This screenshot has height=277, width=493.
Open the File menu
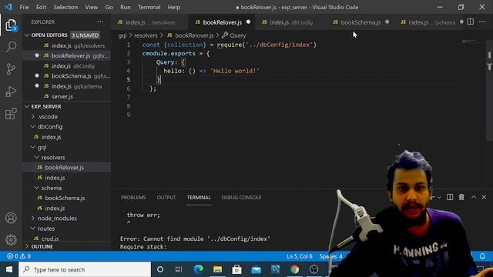click(x=24, y=7)
